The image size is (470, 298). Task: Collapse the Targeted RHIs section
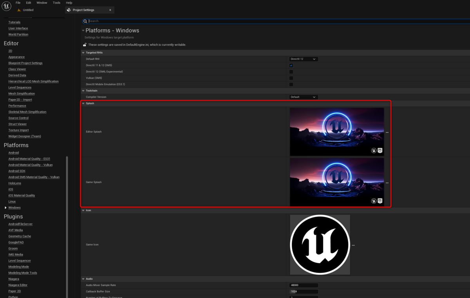[x=83, y=52]
